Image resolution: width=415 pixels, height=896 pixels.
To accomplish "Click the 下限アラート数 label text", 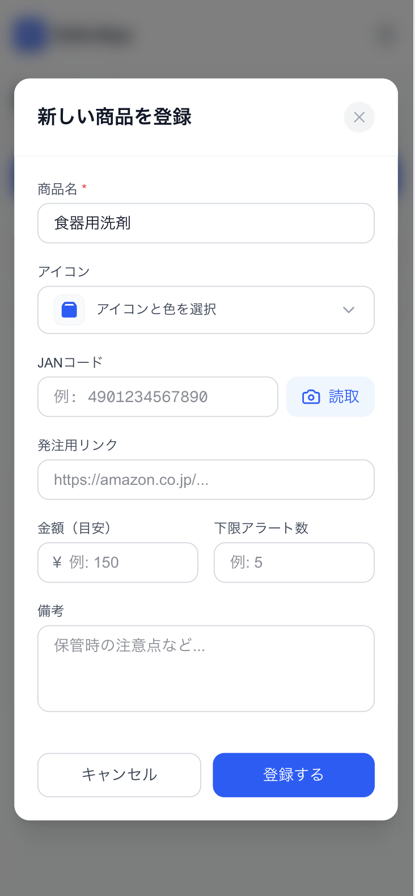I will pyautogui.click(x=261, y=528).
